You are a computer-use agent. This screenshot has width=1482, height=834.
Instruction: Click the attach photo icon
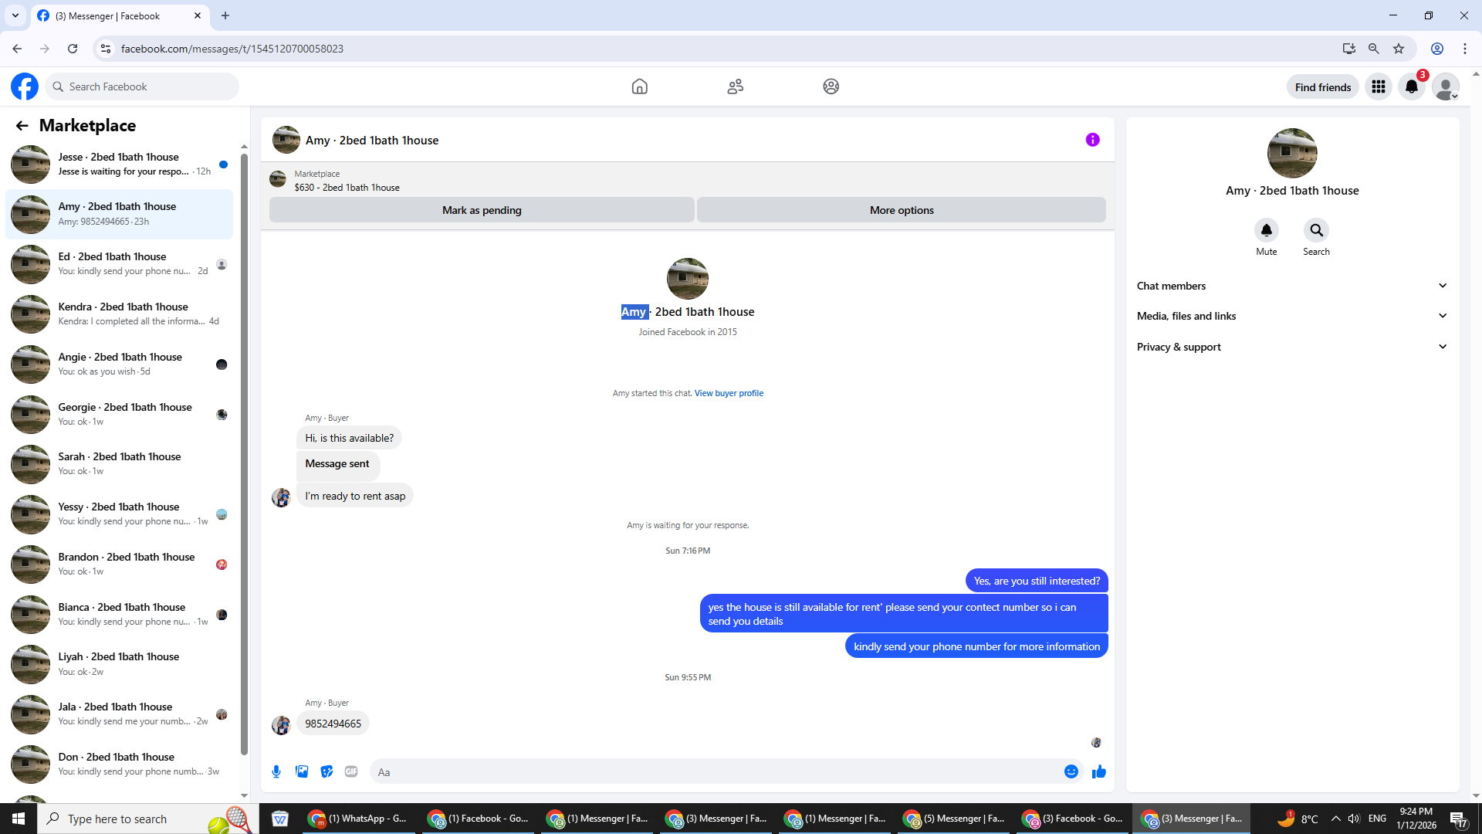click(302, 771)
